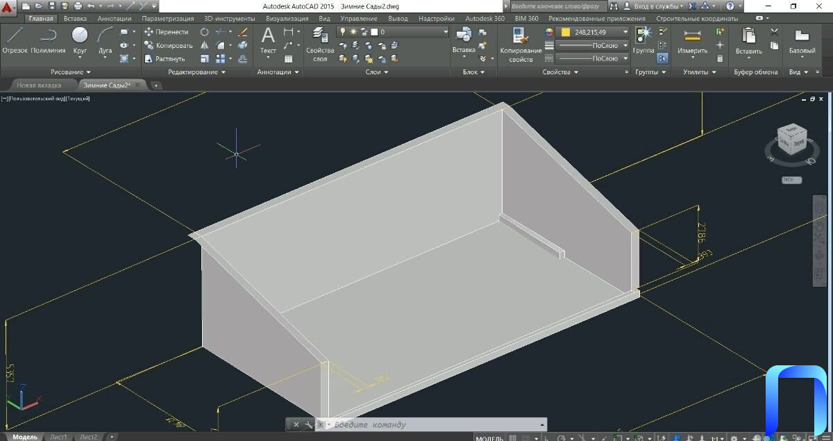Expand the Рисование panel
The height and width of the screenshot is (441, 833).
(x=71, y=72)
